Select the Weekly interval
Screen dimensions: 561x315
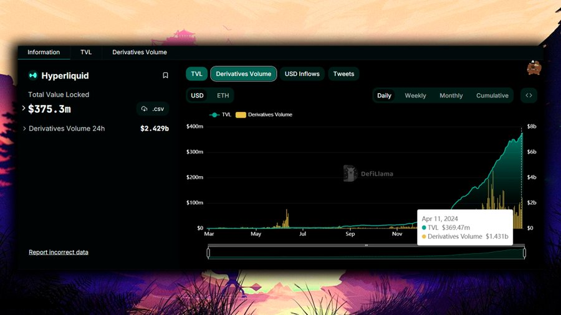pyautogui.click(x=415, y=96)
